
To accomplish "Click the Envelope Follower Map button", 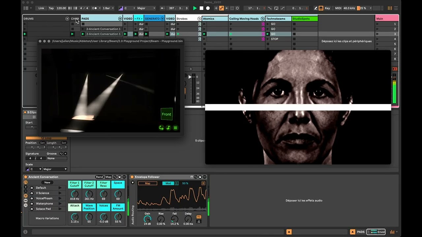I will click(148, 183).
